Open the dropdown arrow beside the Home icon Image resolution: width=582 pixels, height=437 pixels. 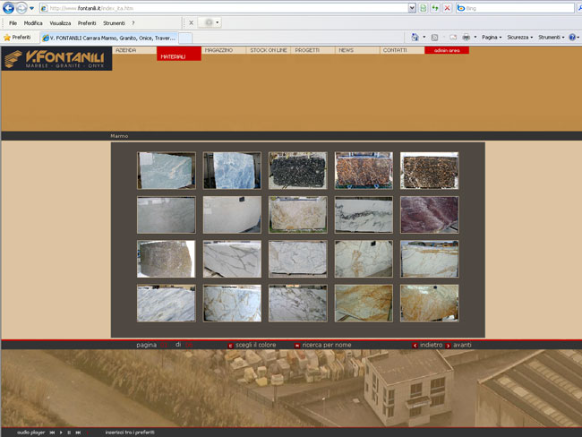(x=424, y=37)
